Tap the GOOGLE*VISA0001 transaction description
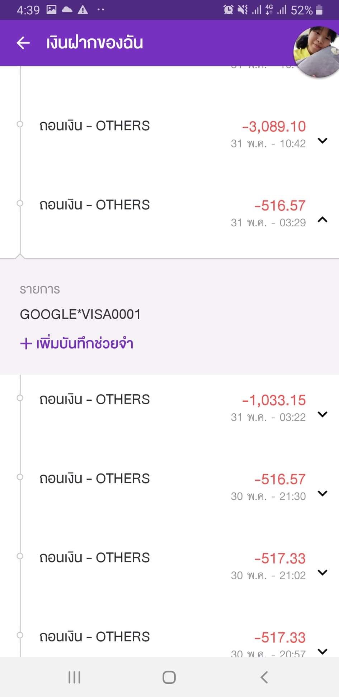The width and height of the screenshot is (339, 697). point(80,315)
